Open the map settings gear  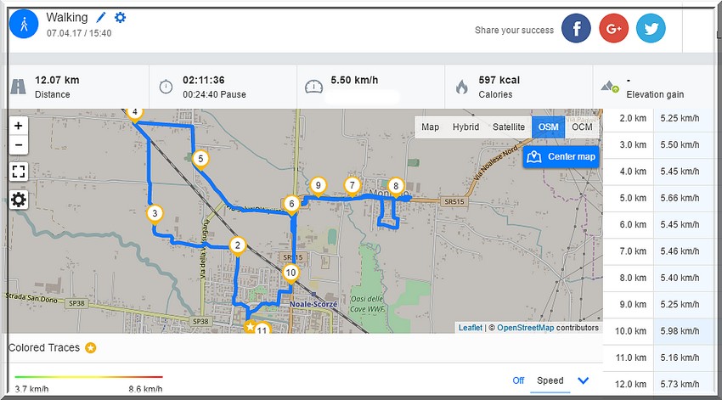click(19, 200)
